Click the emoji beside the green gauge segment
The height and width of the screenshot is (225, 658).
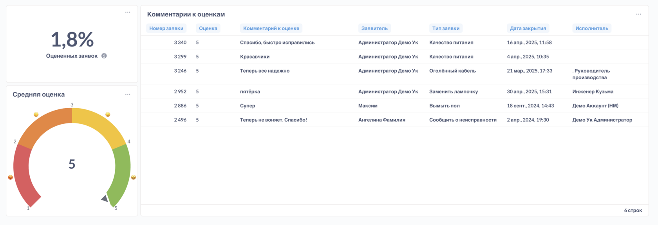pyautogui.click(x=133, y=177)
